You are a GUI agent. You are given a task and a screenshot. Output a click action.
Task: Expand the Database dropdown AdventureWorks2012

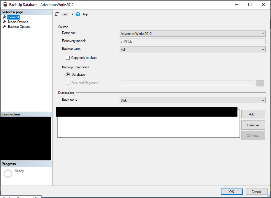tap(193, 34)
